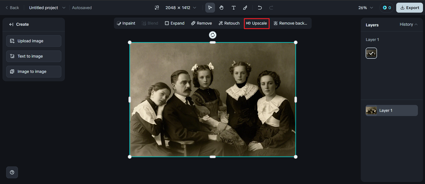Open the help question mark button
Screen dimensions: 425x184
coord(12,172)
